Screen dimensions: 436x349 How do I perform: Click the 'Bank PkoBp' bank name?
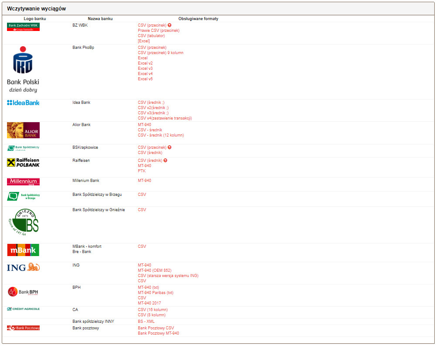pyautogui.click(x=83, y=48)
